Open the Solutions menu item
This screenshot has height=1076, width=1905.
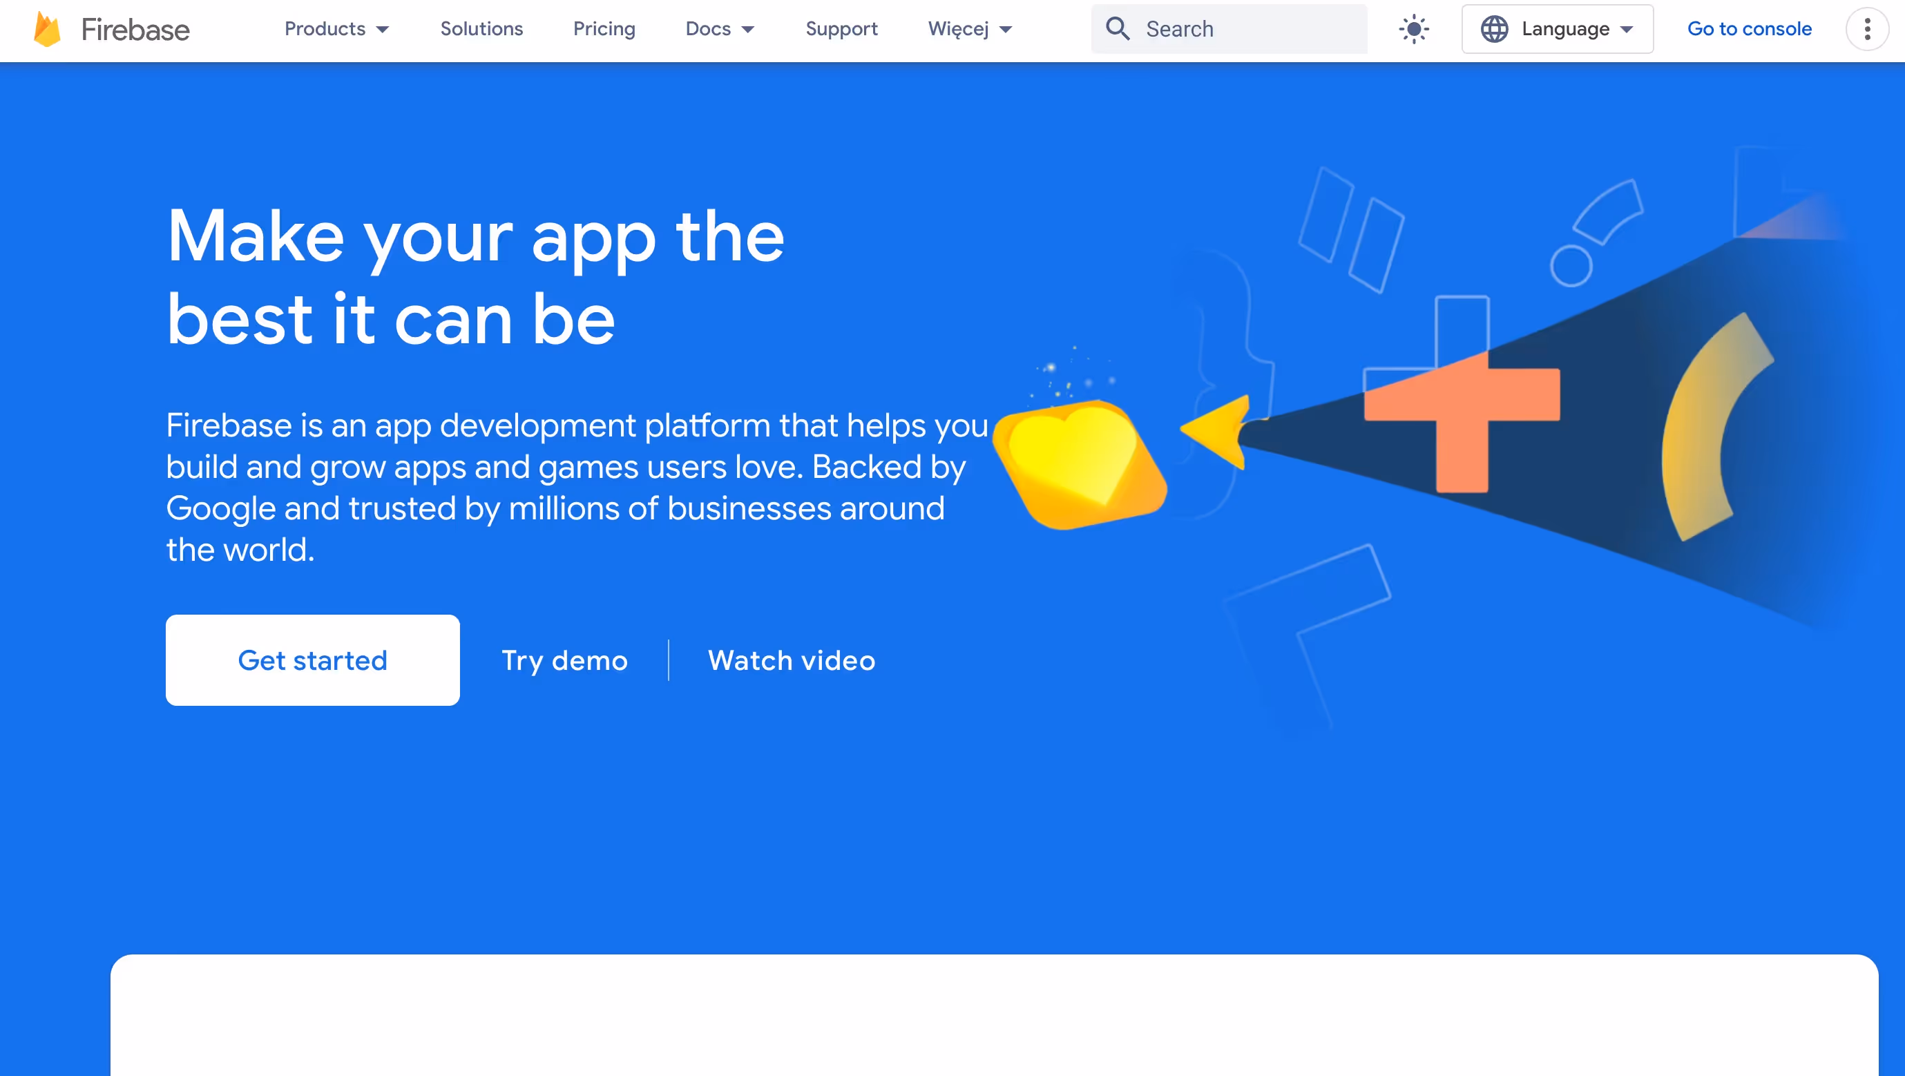(x=481, y=29)
